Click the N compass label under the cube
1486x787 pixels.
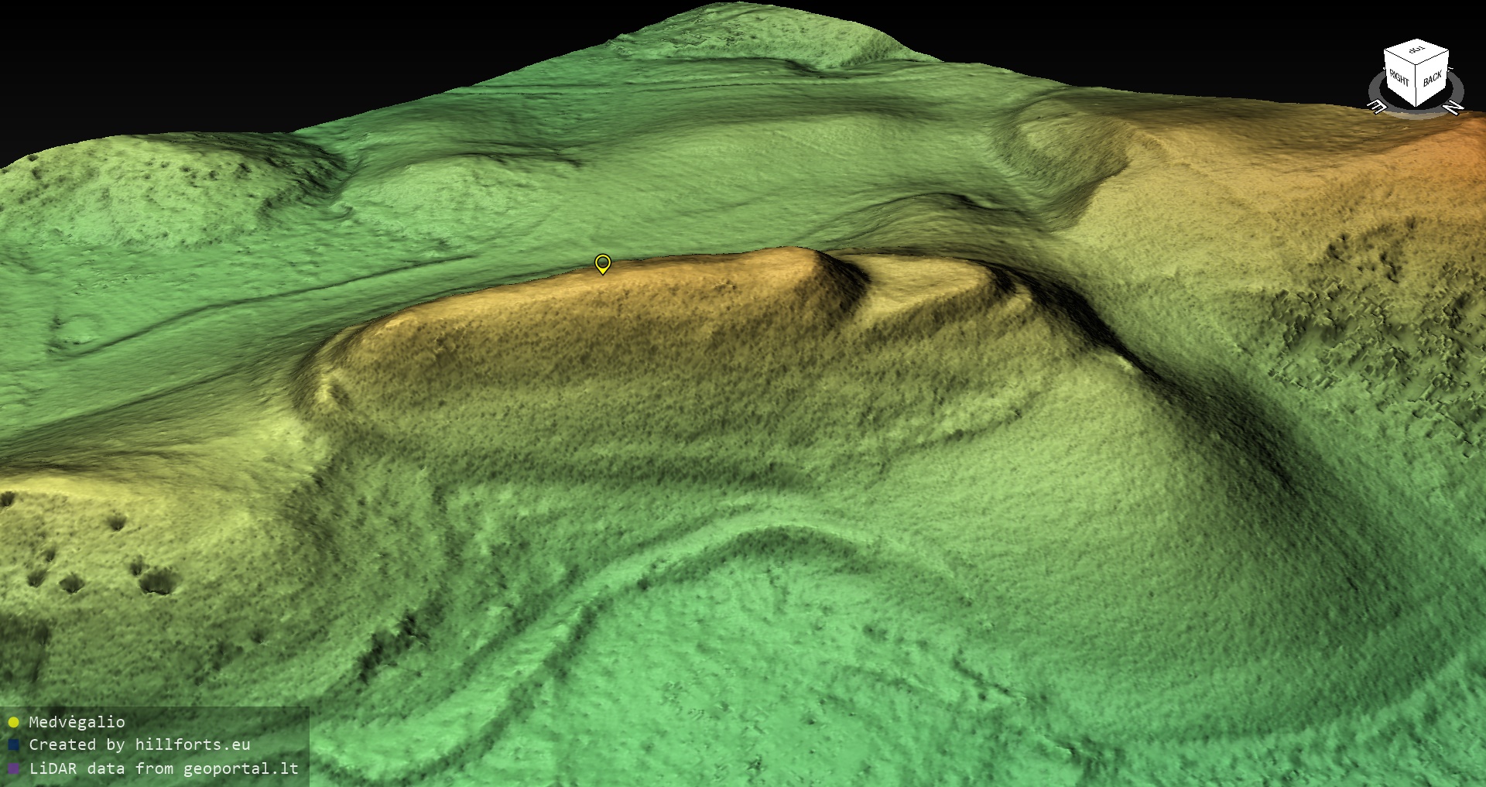point(1453,108)
